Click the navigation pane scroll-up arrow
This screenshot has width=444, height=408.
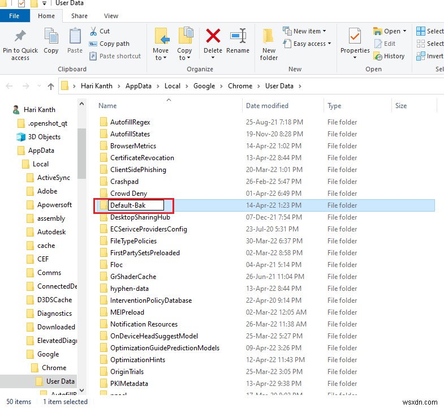point(82,104)
